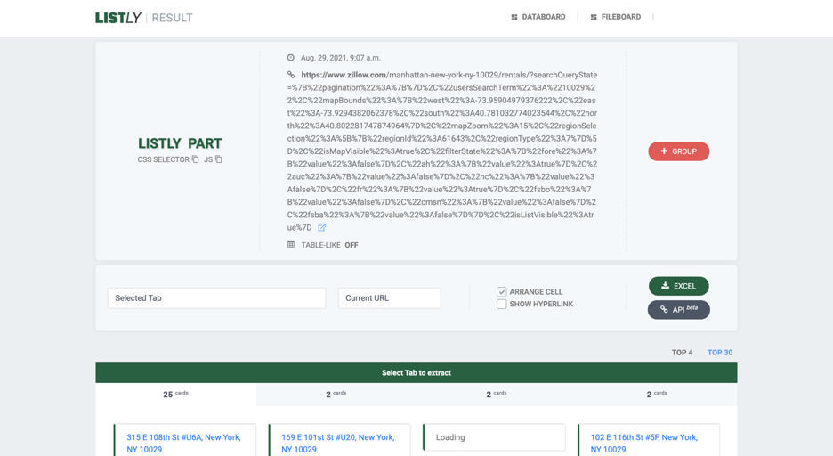Click the JS copy icon
This screenshot has width=833, height=456.
[219, 159]
